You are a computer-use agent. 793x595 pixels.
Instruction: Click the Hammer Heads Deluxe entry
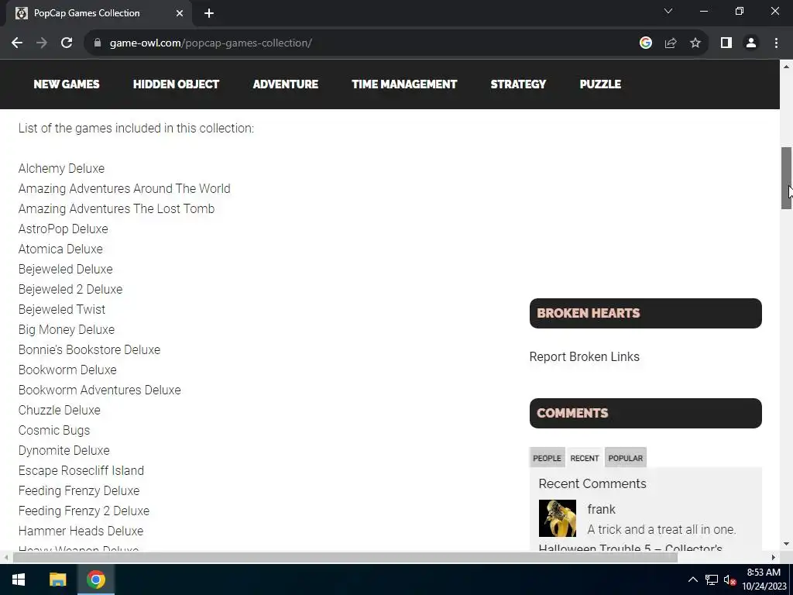click(81, 531)
